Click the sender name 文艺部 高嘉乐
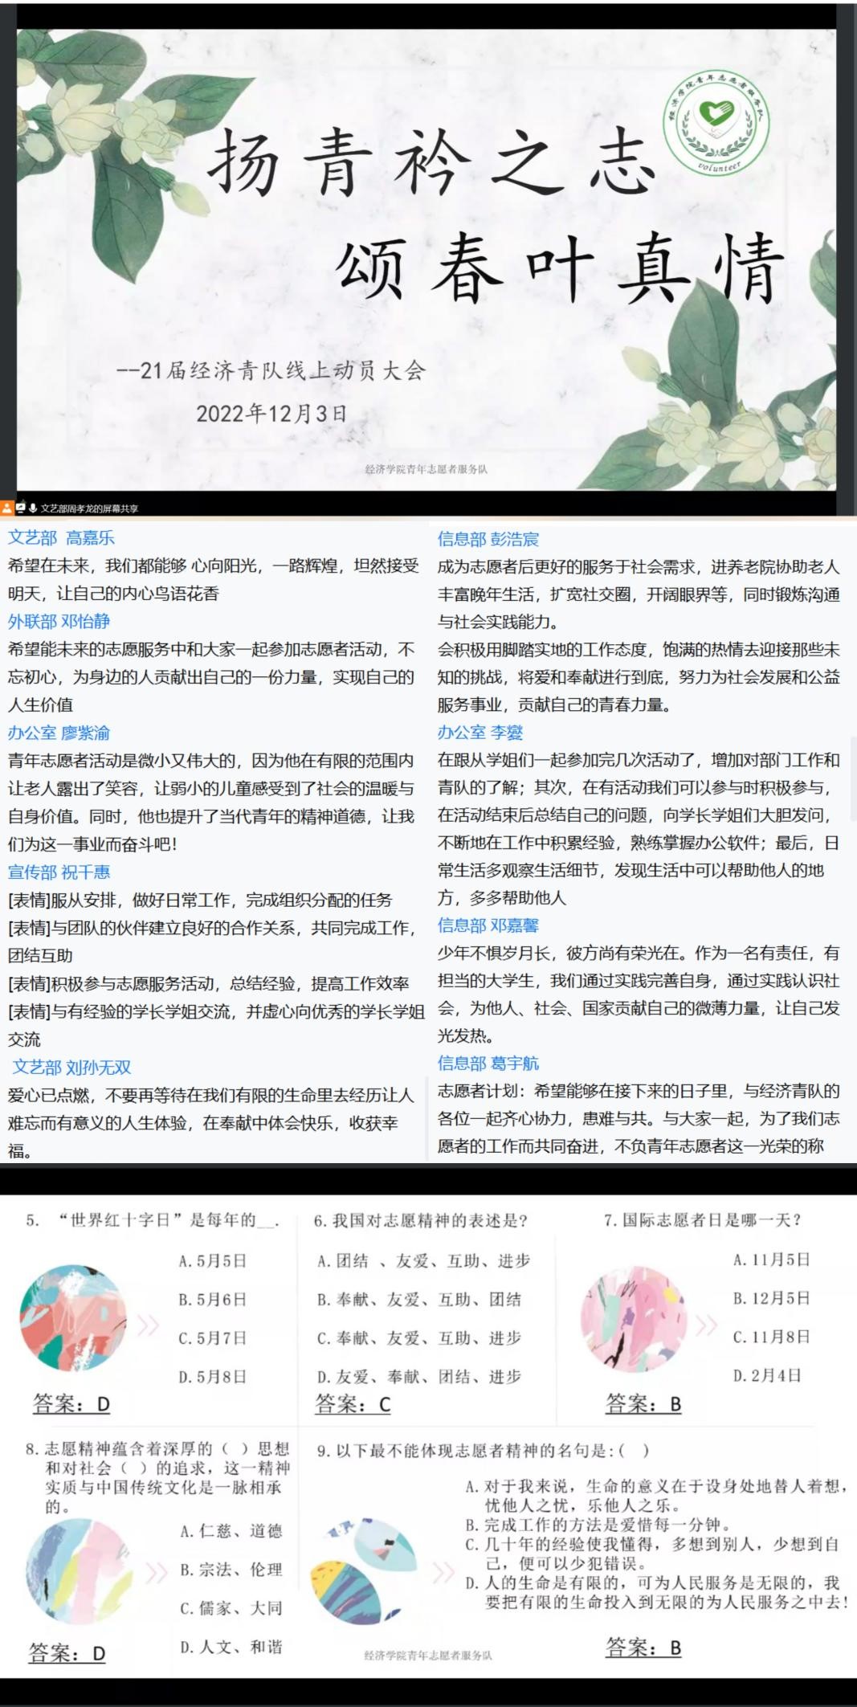Screen dimensions: 857x1707 pos(61,538)
